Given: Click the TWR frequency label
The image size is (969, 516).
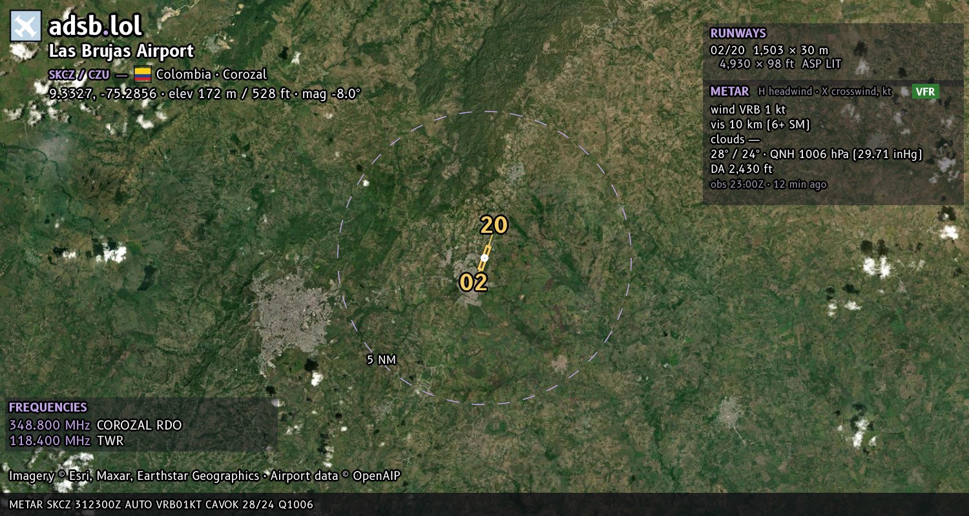Looking at the screenshot, I should [110, 441].
